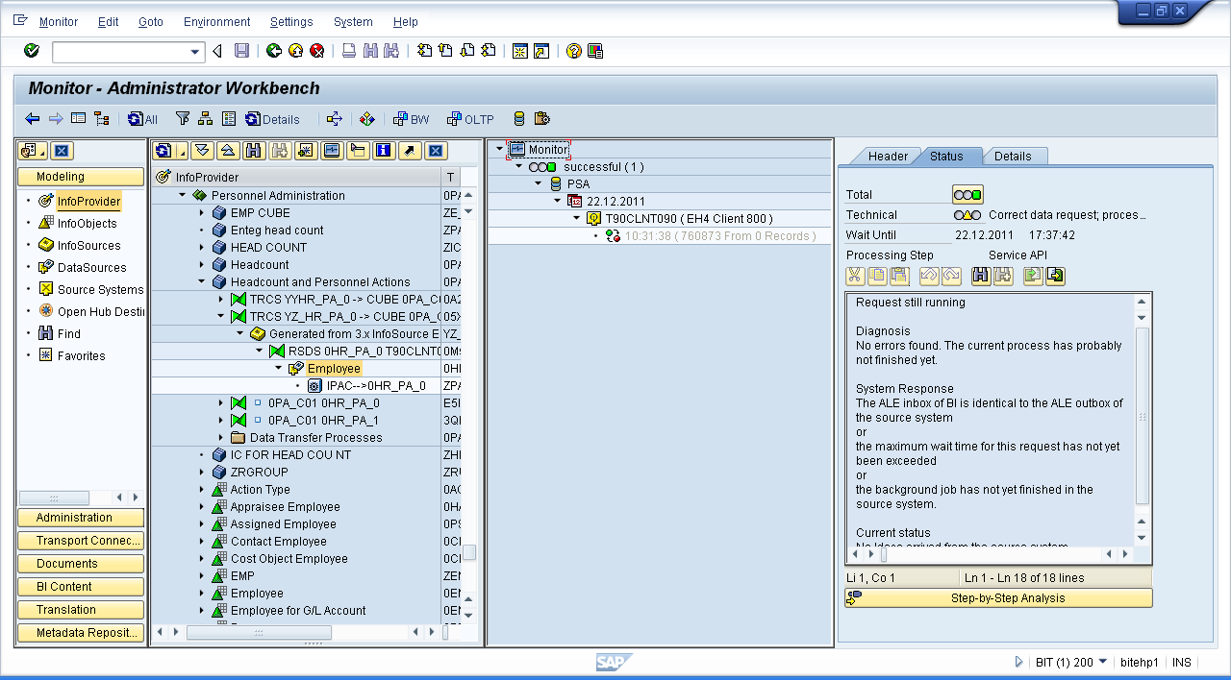Collapse Headcount and Personnel Actions node

tap(201, 281)
